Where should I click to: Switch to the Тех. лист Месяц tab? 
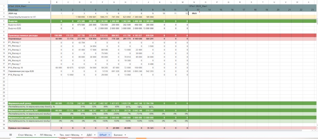click(69, 135)
